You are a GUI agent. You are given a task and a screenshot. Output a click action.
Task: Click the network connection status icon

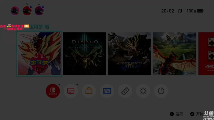[180, 11]
